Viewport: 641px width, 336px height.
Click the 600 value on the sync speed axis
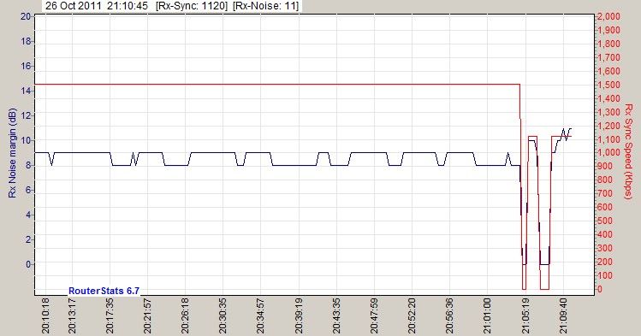605,208
